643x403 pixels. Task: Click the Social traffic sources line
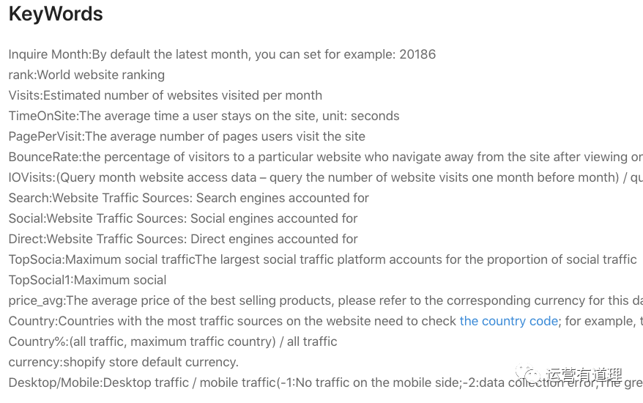[183, 218]
